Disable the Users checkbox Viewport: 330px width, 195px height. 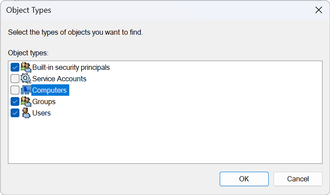(15, 113)
